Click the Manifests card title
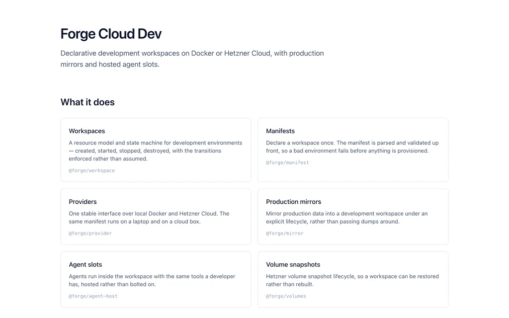 point(280,131)
